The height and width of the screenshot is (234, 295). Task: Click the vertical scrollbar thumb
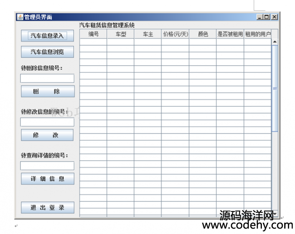(275, 88)
